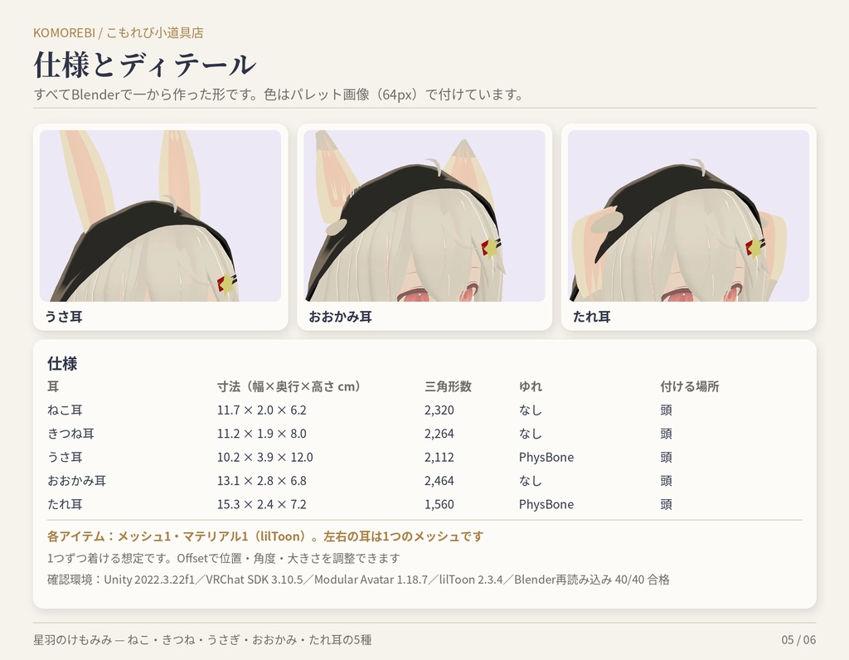Select the ねこ耳 row name
The image size is (849, 660).
point(65,410)
